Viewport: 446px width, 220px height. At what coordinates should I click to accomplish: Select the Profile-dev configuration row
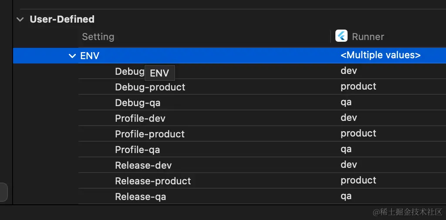click(140, 118)
